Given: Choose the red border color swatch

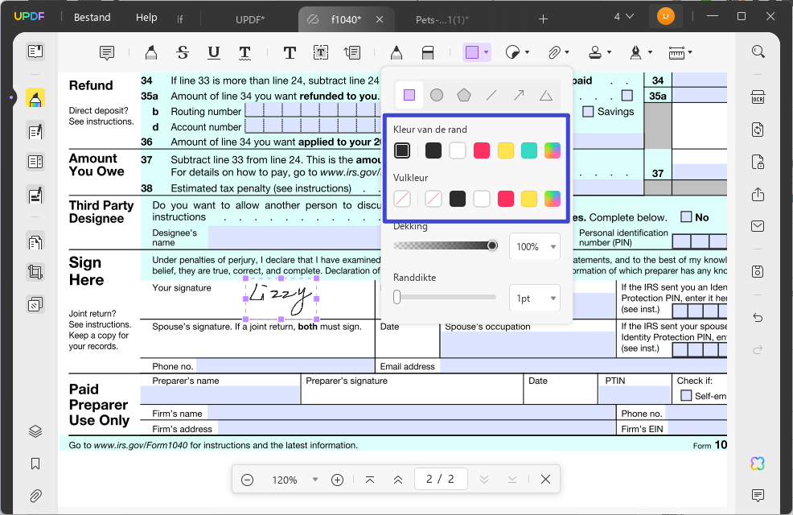Looking at the screenshot, I should [x=482, y=150].
